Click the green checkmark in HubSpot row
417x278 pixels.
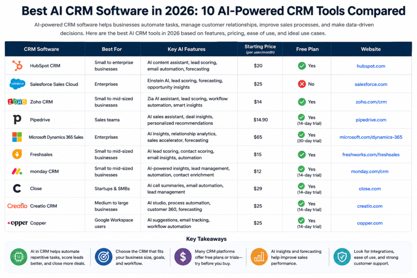click(x=302, y=66)
